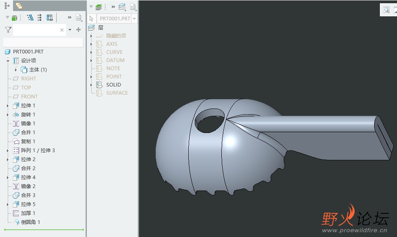Open the PRT0001.PRT active model dropdown
This screenshot has width=397, height=237.
pos(135,18)
